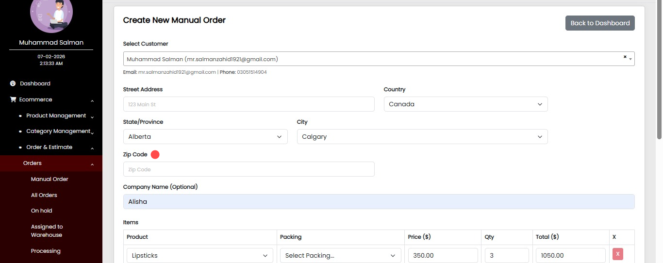Open Assigned to Warehouse orders
This screenshot has height=263, width=663.
47,230
